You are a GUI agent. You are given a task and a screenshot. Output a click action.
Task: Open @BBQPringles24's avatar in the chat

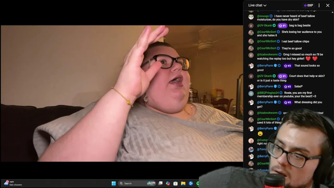[251, 94]
